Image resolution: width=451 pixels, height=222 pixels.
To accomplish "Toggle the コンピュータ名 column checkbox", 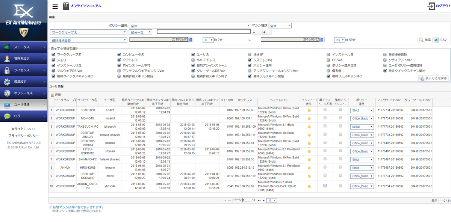I will pyautogui.click(x=119, y=55).
